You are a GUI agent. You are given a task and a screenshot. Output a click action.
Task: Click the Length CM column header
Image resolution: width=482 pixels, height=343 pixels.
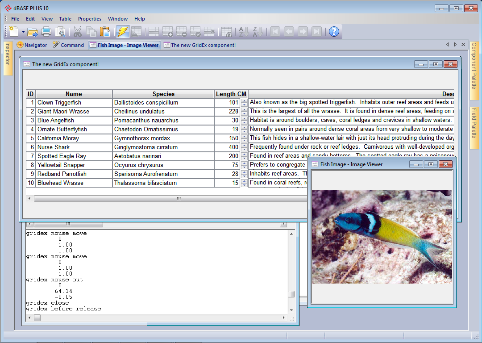coord(231,94)
